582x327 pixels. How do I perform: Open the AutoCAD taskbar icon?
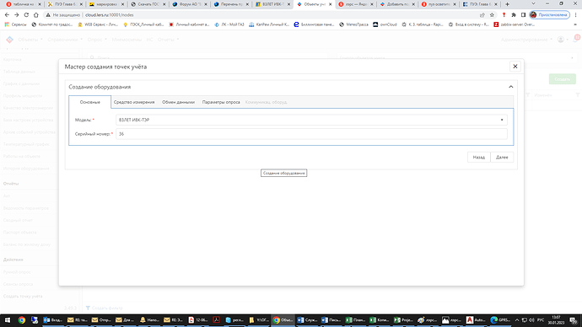(x=476, y=320)
